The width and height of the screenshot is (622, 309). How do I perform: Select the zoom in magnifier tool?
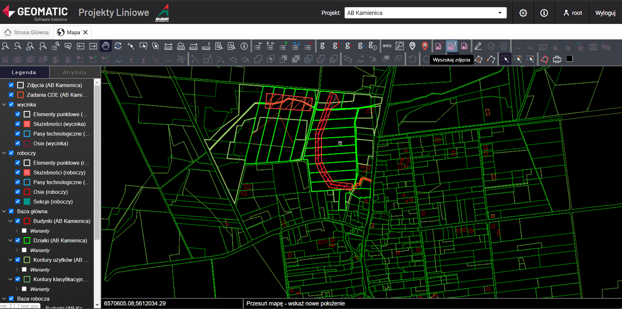(x=5, y=46)
